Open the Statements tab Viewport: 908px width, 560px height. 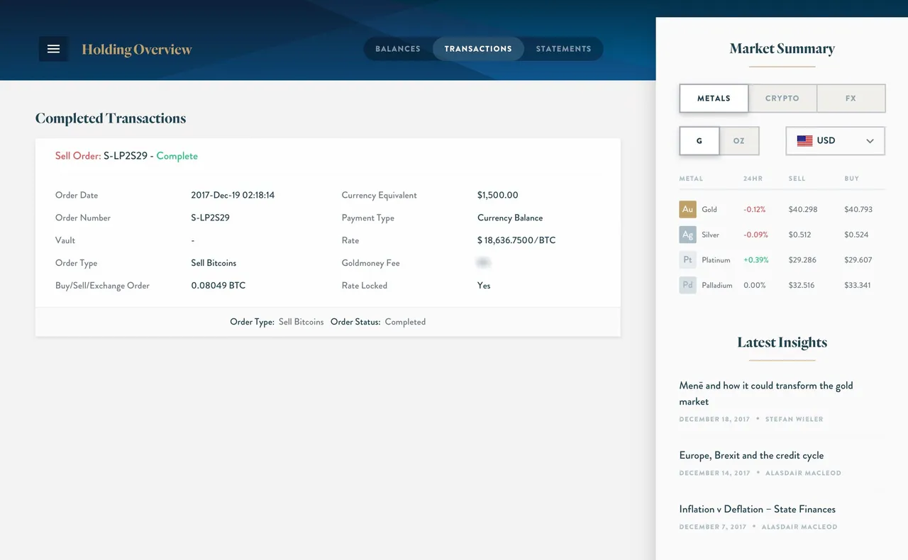pos(563,49)
